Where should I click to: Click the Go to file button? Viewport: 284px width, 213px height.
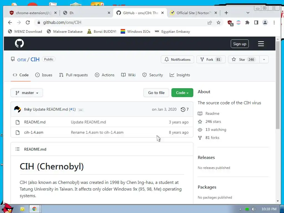(x=156, y=93)
